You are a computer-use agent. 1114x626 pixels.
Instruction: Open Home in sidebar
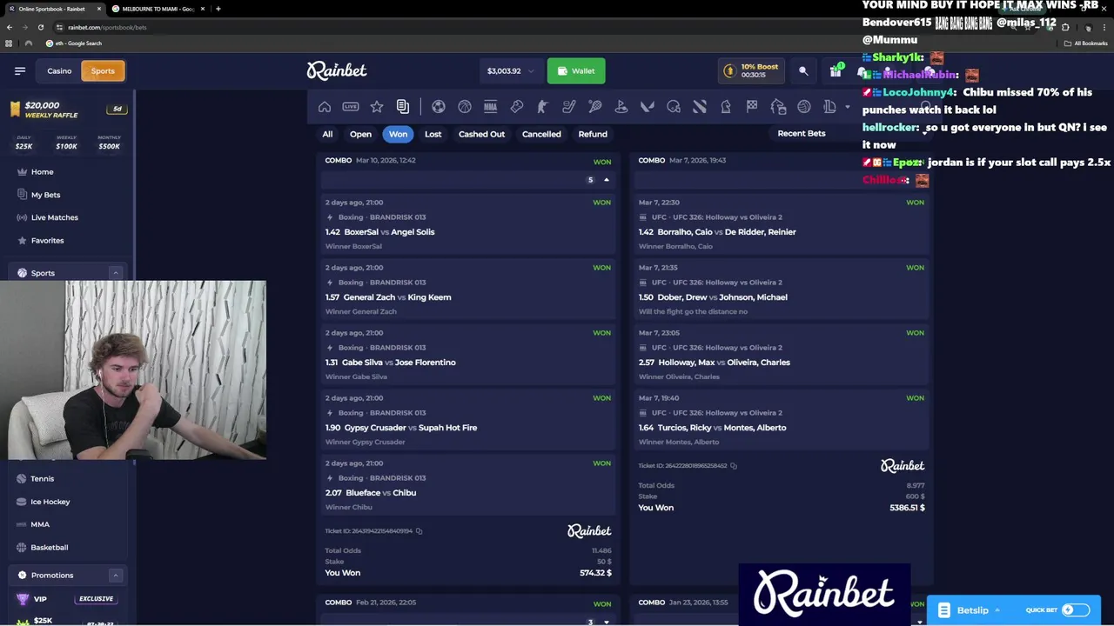pos(42,172)
